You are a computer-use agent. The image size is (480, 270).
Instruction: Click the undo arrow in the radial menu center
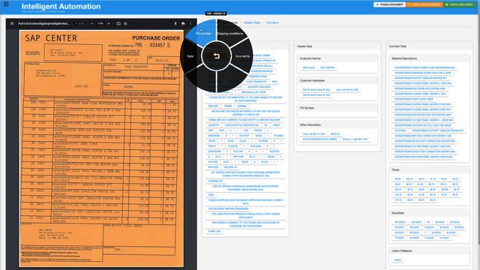tap(217, 56)
